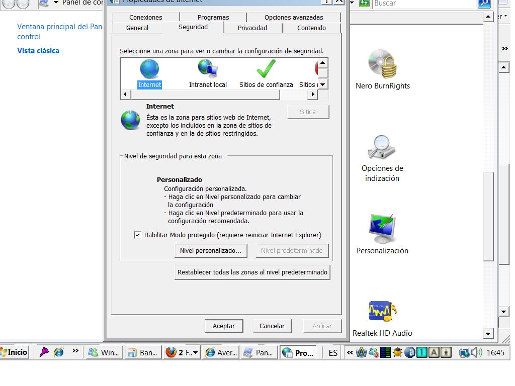Open Nero BurnRights control panel item
This screenshot has width=515, height=386.
tap(382, 65)
